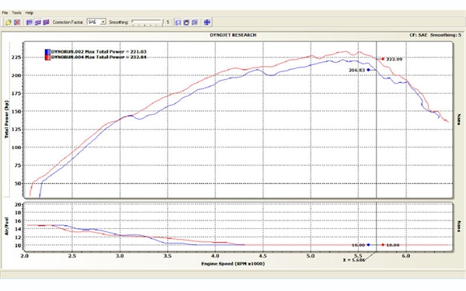Image resolution: width=466 pixels, height=291 pixels.
Task: Click the blue crosshair cursor icon
Action: click(x=207, y=23)
